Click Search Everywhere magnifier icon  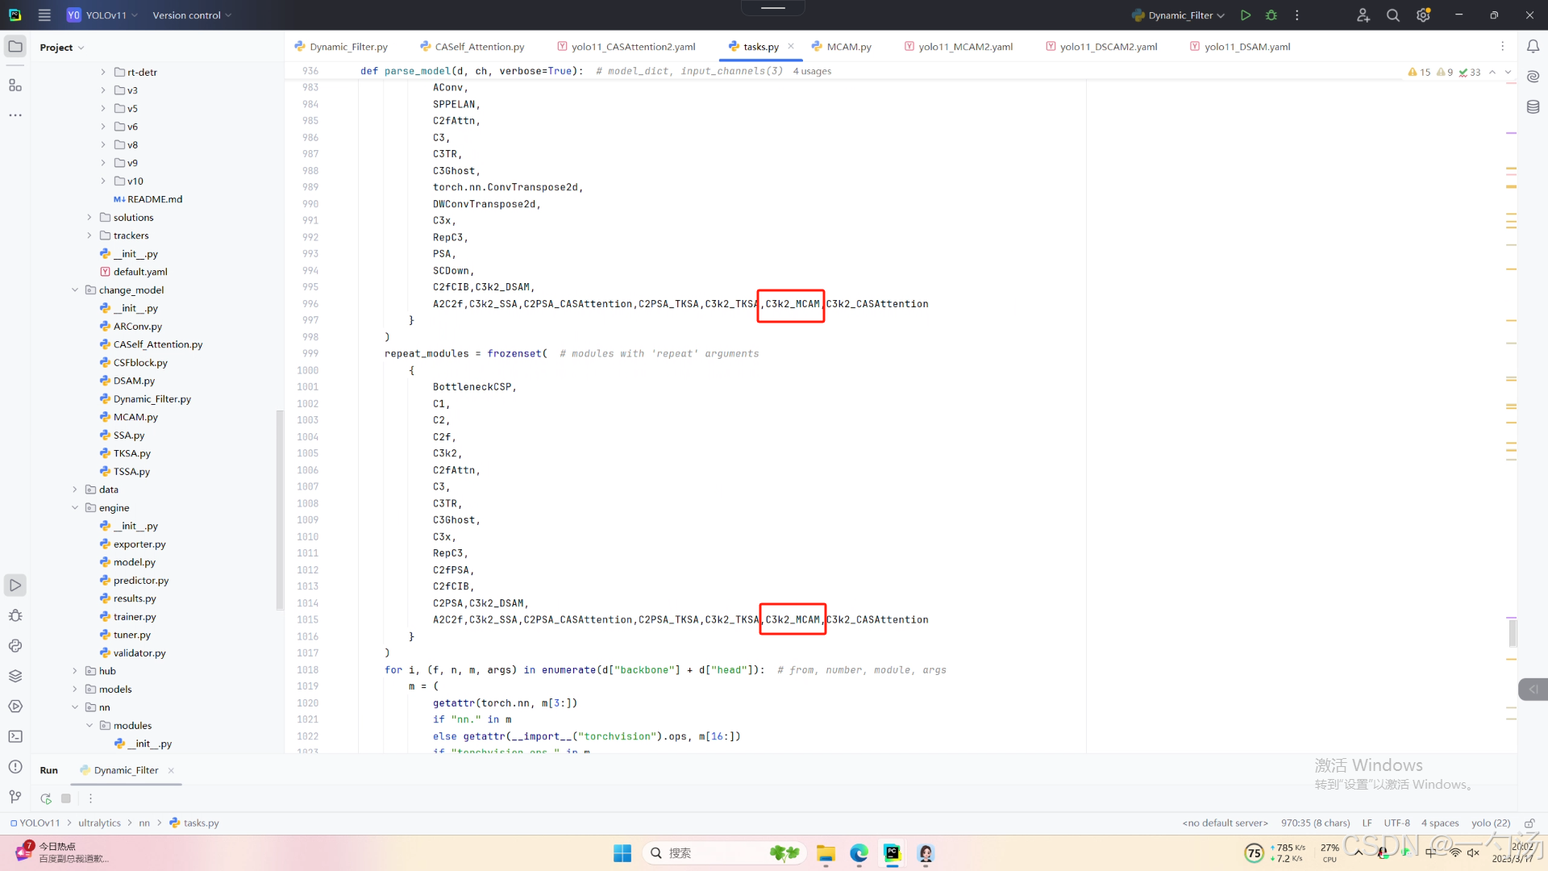point(1392,15)
